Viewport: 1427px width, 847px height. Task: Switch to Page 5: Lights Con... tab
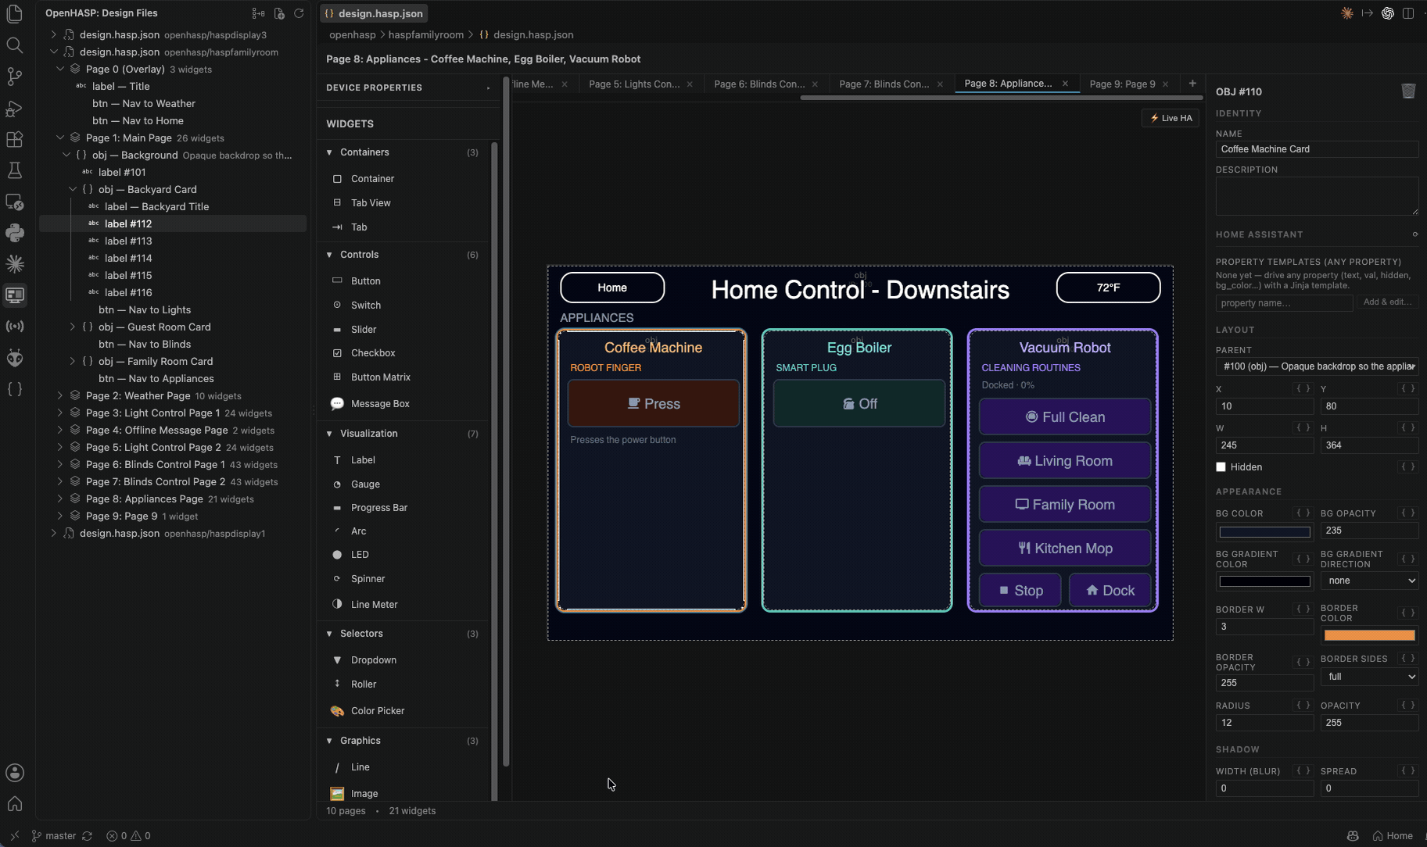(x=633, y=84)
